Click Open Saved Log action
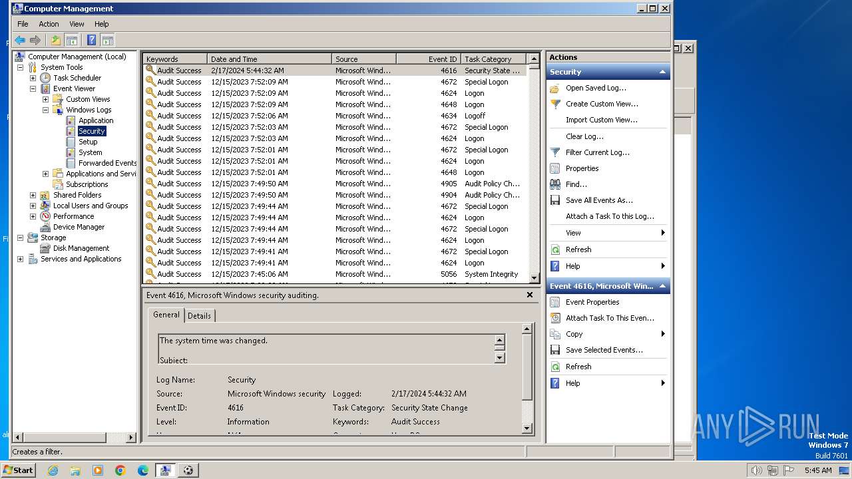The width and height of the screenshot is (852, 479). tap(596, 88)
